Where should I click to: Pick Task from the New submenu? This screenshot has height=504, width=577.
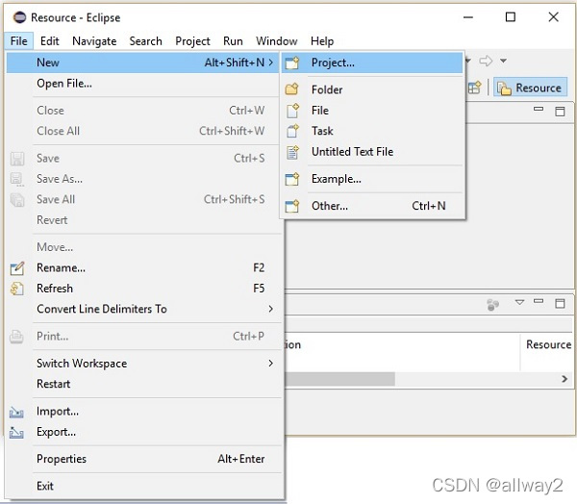(372, 131)
